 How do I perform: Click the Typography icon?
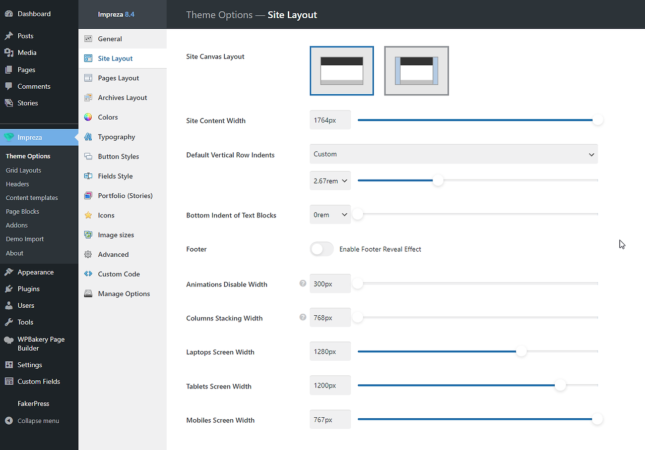click(88, 137)
